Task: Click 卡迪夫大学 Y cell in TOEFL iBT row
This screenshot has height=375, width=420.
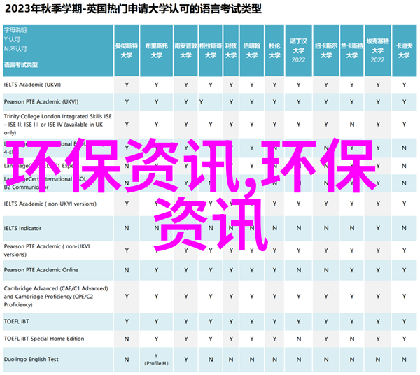Action: point(404,322)
